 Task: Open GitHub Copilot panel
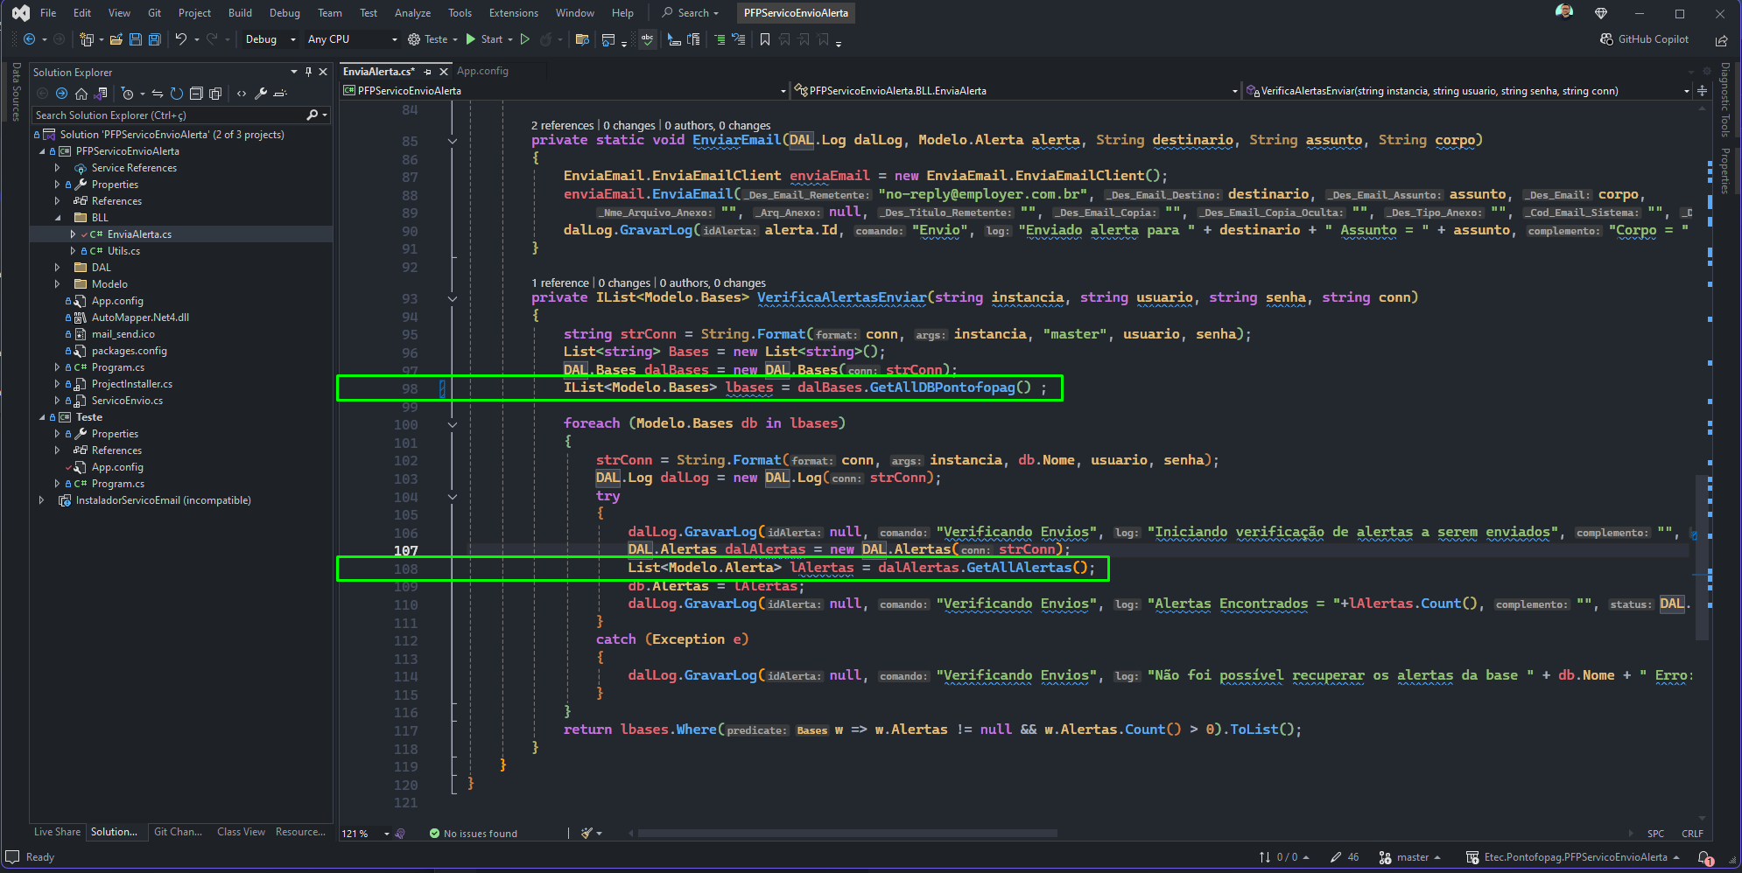[1644, 39]
